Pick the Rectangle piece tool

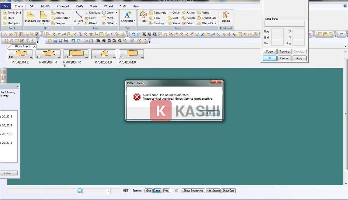pos(157,13)
